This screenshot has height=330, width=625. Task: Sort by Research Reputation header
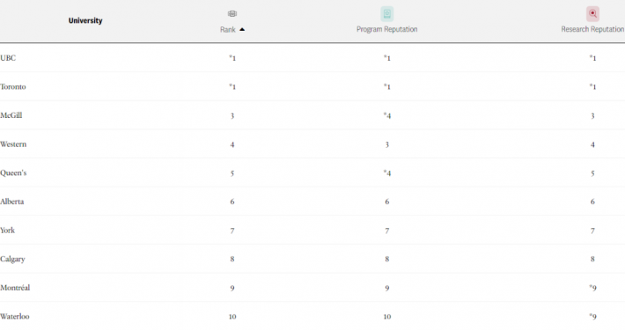pos(592,30)
